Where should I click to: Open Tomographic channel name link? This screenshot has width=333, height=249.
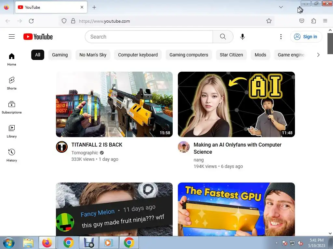coord(85,153)
